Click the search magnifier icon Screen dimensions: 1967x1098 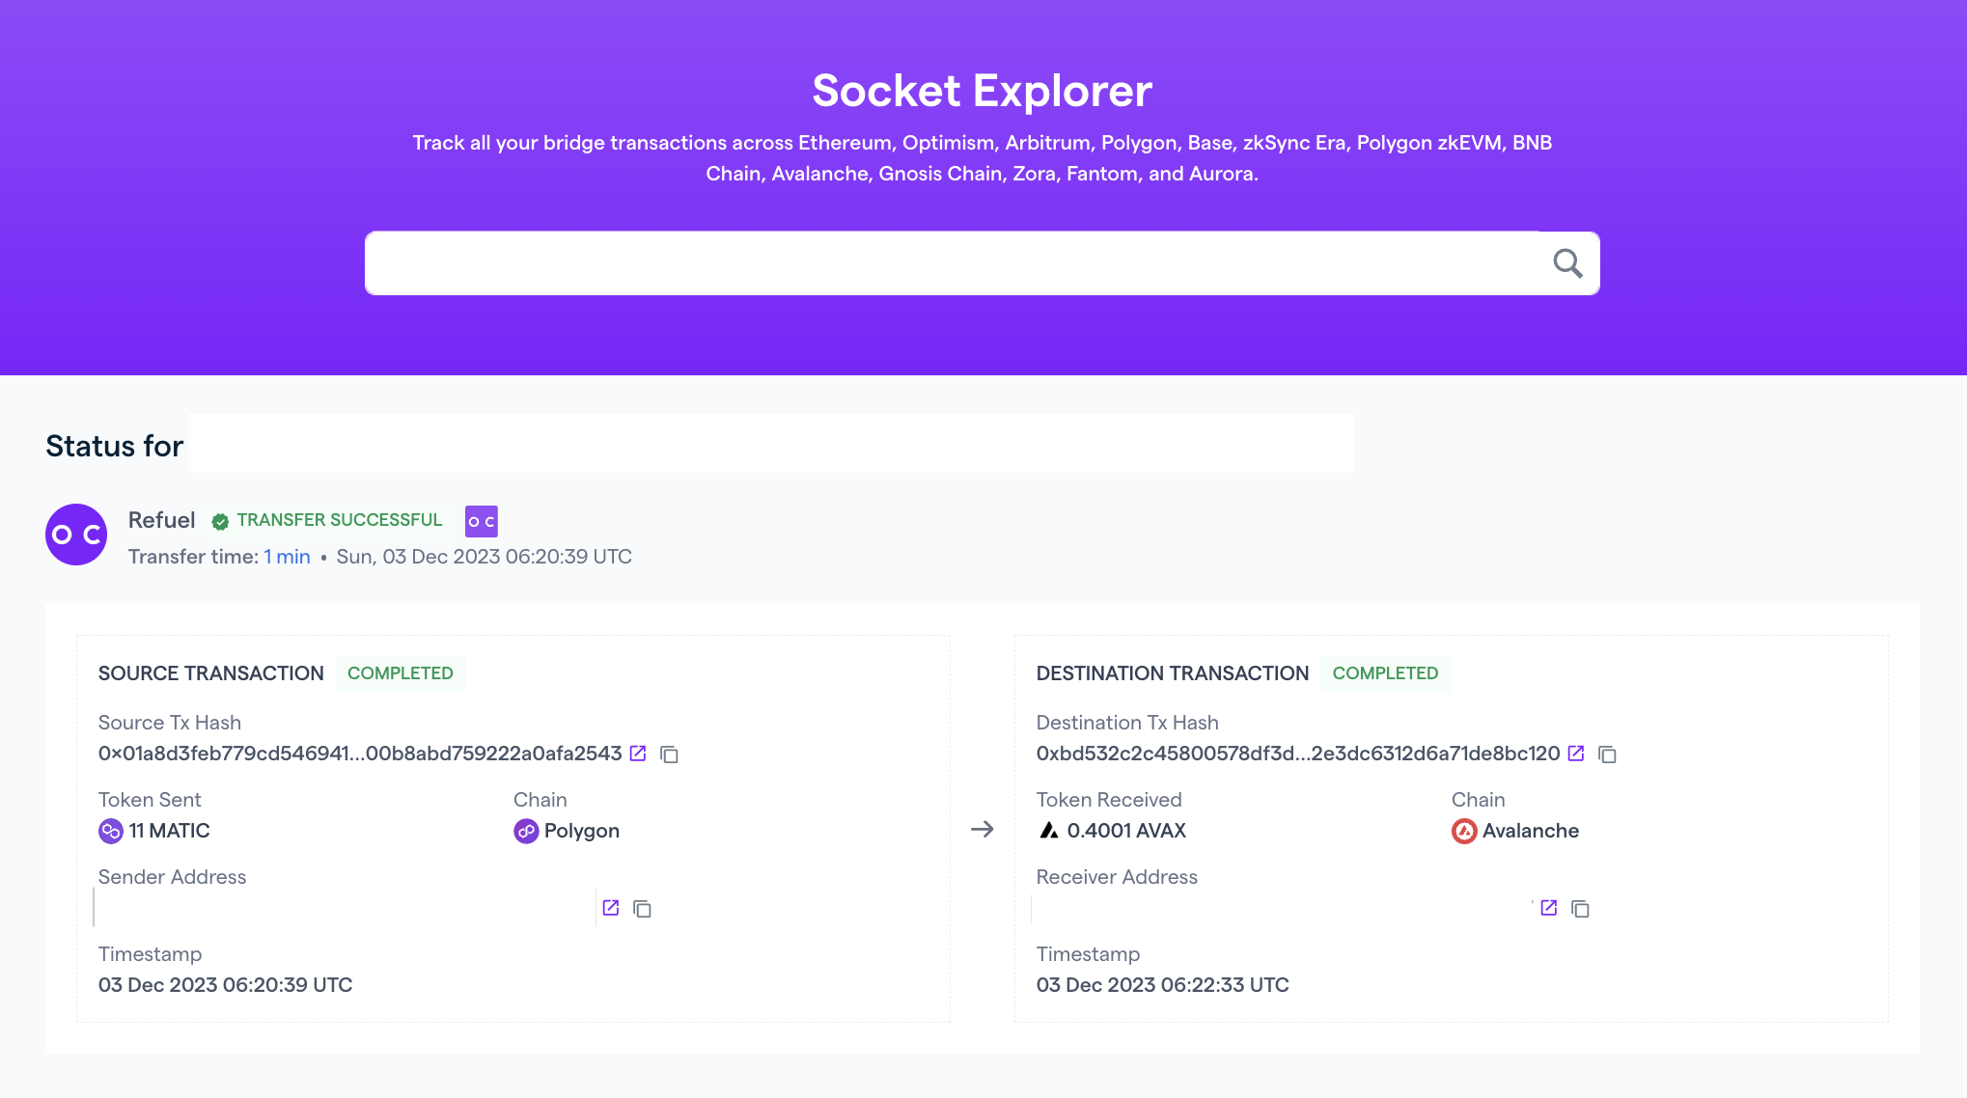1567,261
